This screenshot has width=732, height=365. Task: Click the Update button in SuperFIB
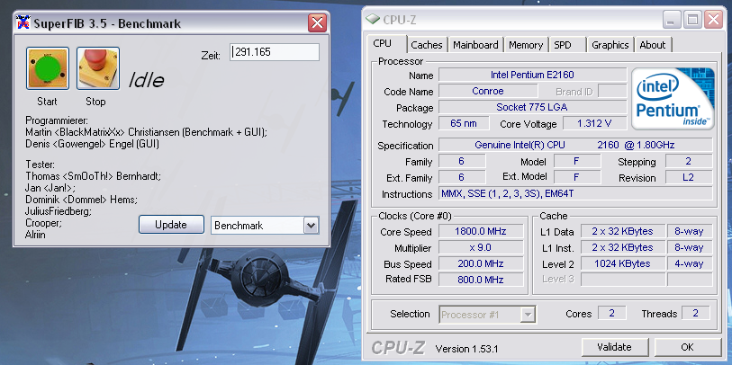pyautogui.click(x=171, y=225)
